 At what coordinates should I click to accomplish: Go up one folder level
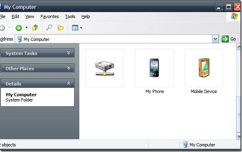[35, 28]
